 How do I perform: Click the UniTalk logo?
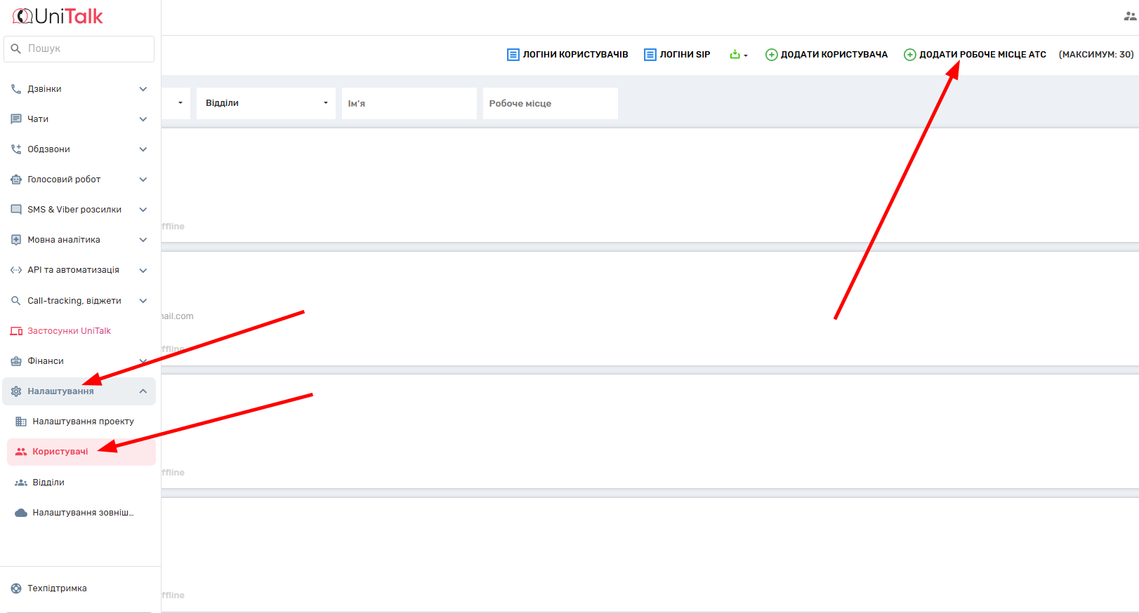(58, 16)
